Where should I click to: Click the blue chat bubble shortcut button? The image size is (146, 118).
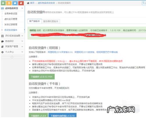[x=15, y=3]
